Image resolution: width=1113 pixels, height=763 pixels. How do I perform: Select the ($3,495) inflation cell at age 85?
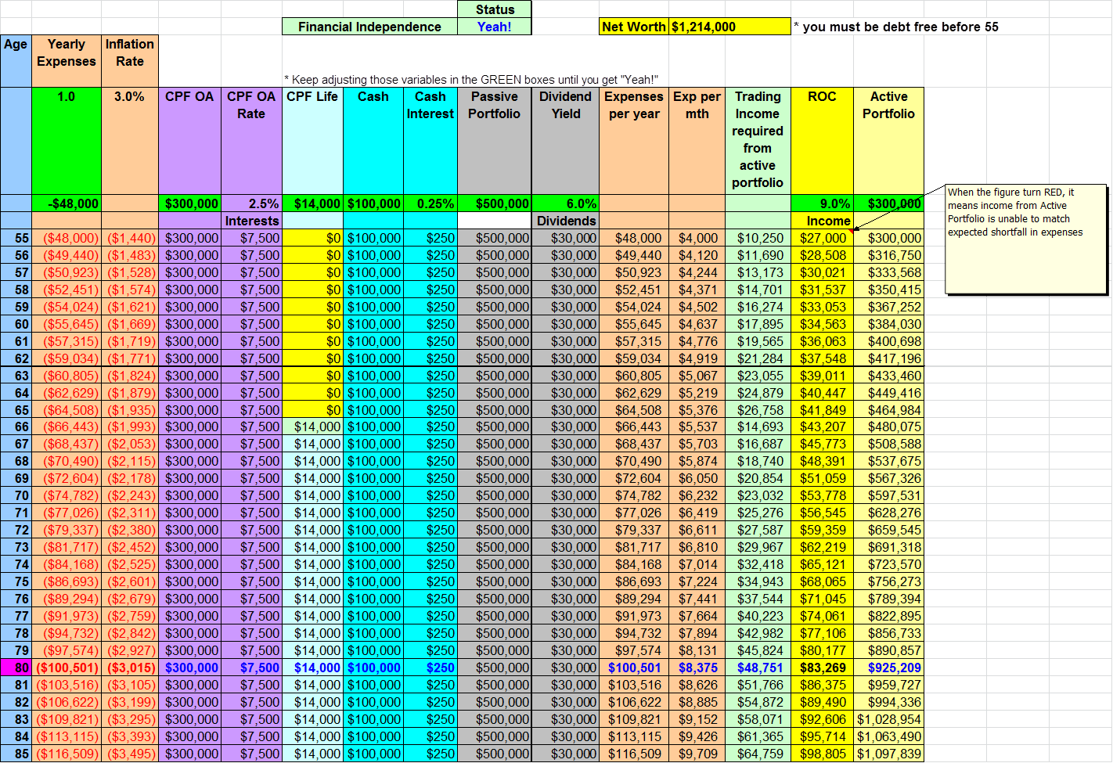130,754
